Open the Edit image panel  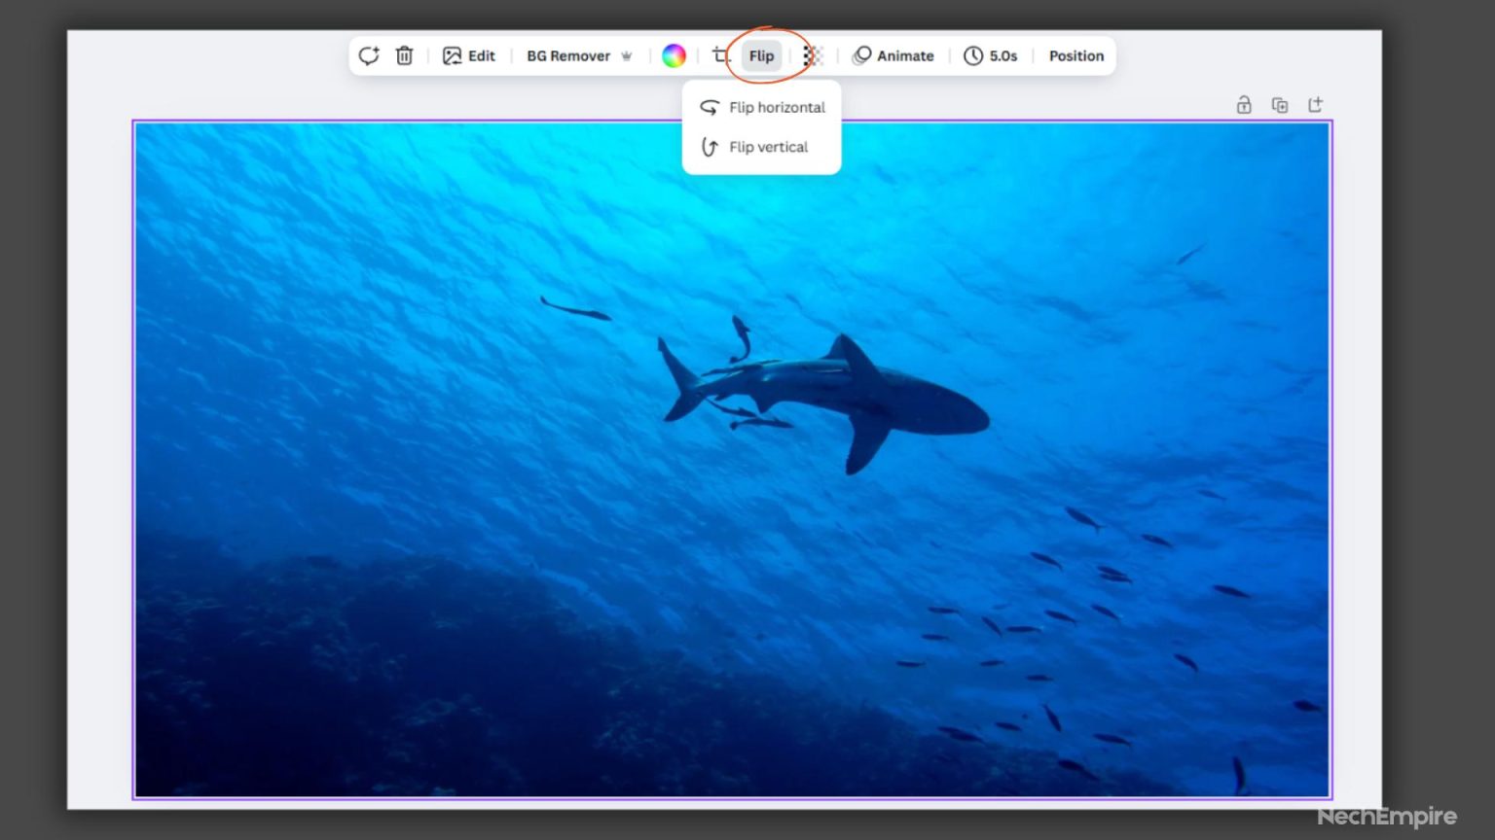pos(469,55)
